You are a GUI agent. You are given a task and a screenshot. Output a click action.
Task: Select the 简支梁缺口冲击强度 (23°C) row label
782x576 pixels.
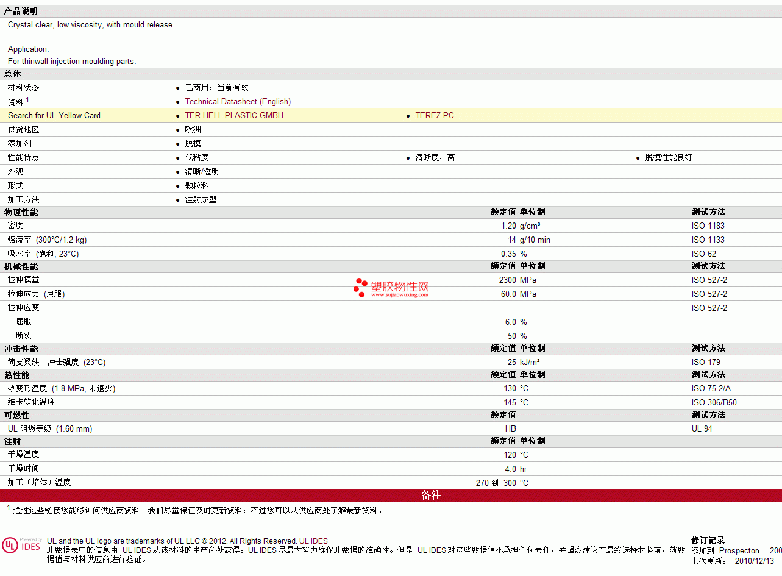point(57,363)
